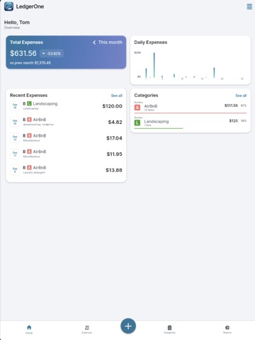
Task: Click Landscaping green progress bar
Action: point(159,128)
